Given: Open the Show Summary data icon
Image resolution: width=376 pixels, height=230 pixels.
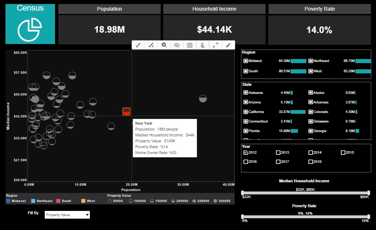Looking at the screenshot, I should (190, 45).
